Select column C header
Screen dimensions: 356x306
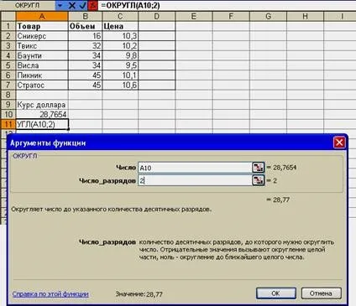(x=120, y=16)
